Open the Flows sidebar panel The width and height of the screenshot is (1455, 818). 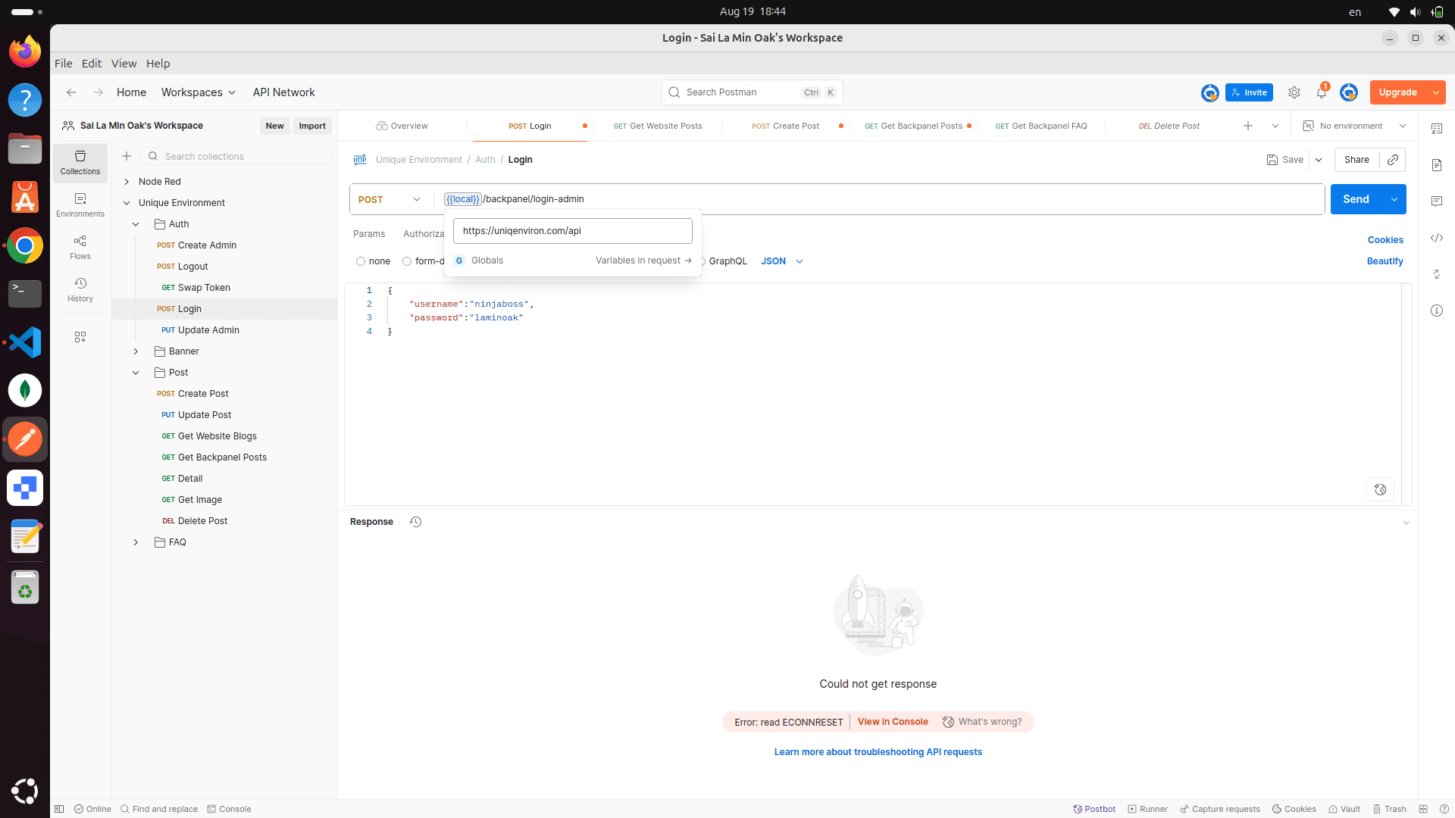[x=80, y=248]
